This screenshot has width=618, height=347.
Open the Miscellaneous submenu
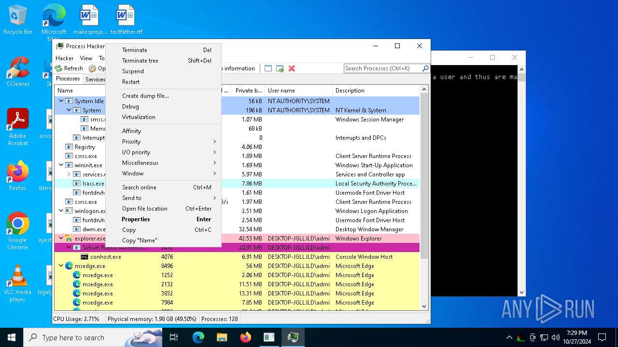click(163, 163)
